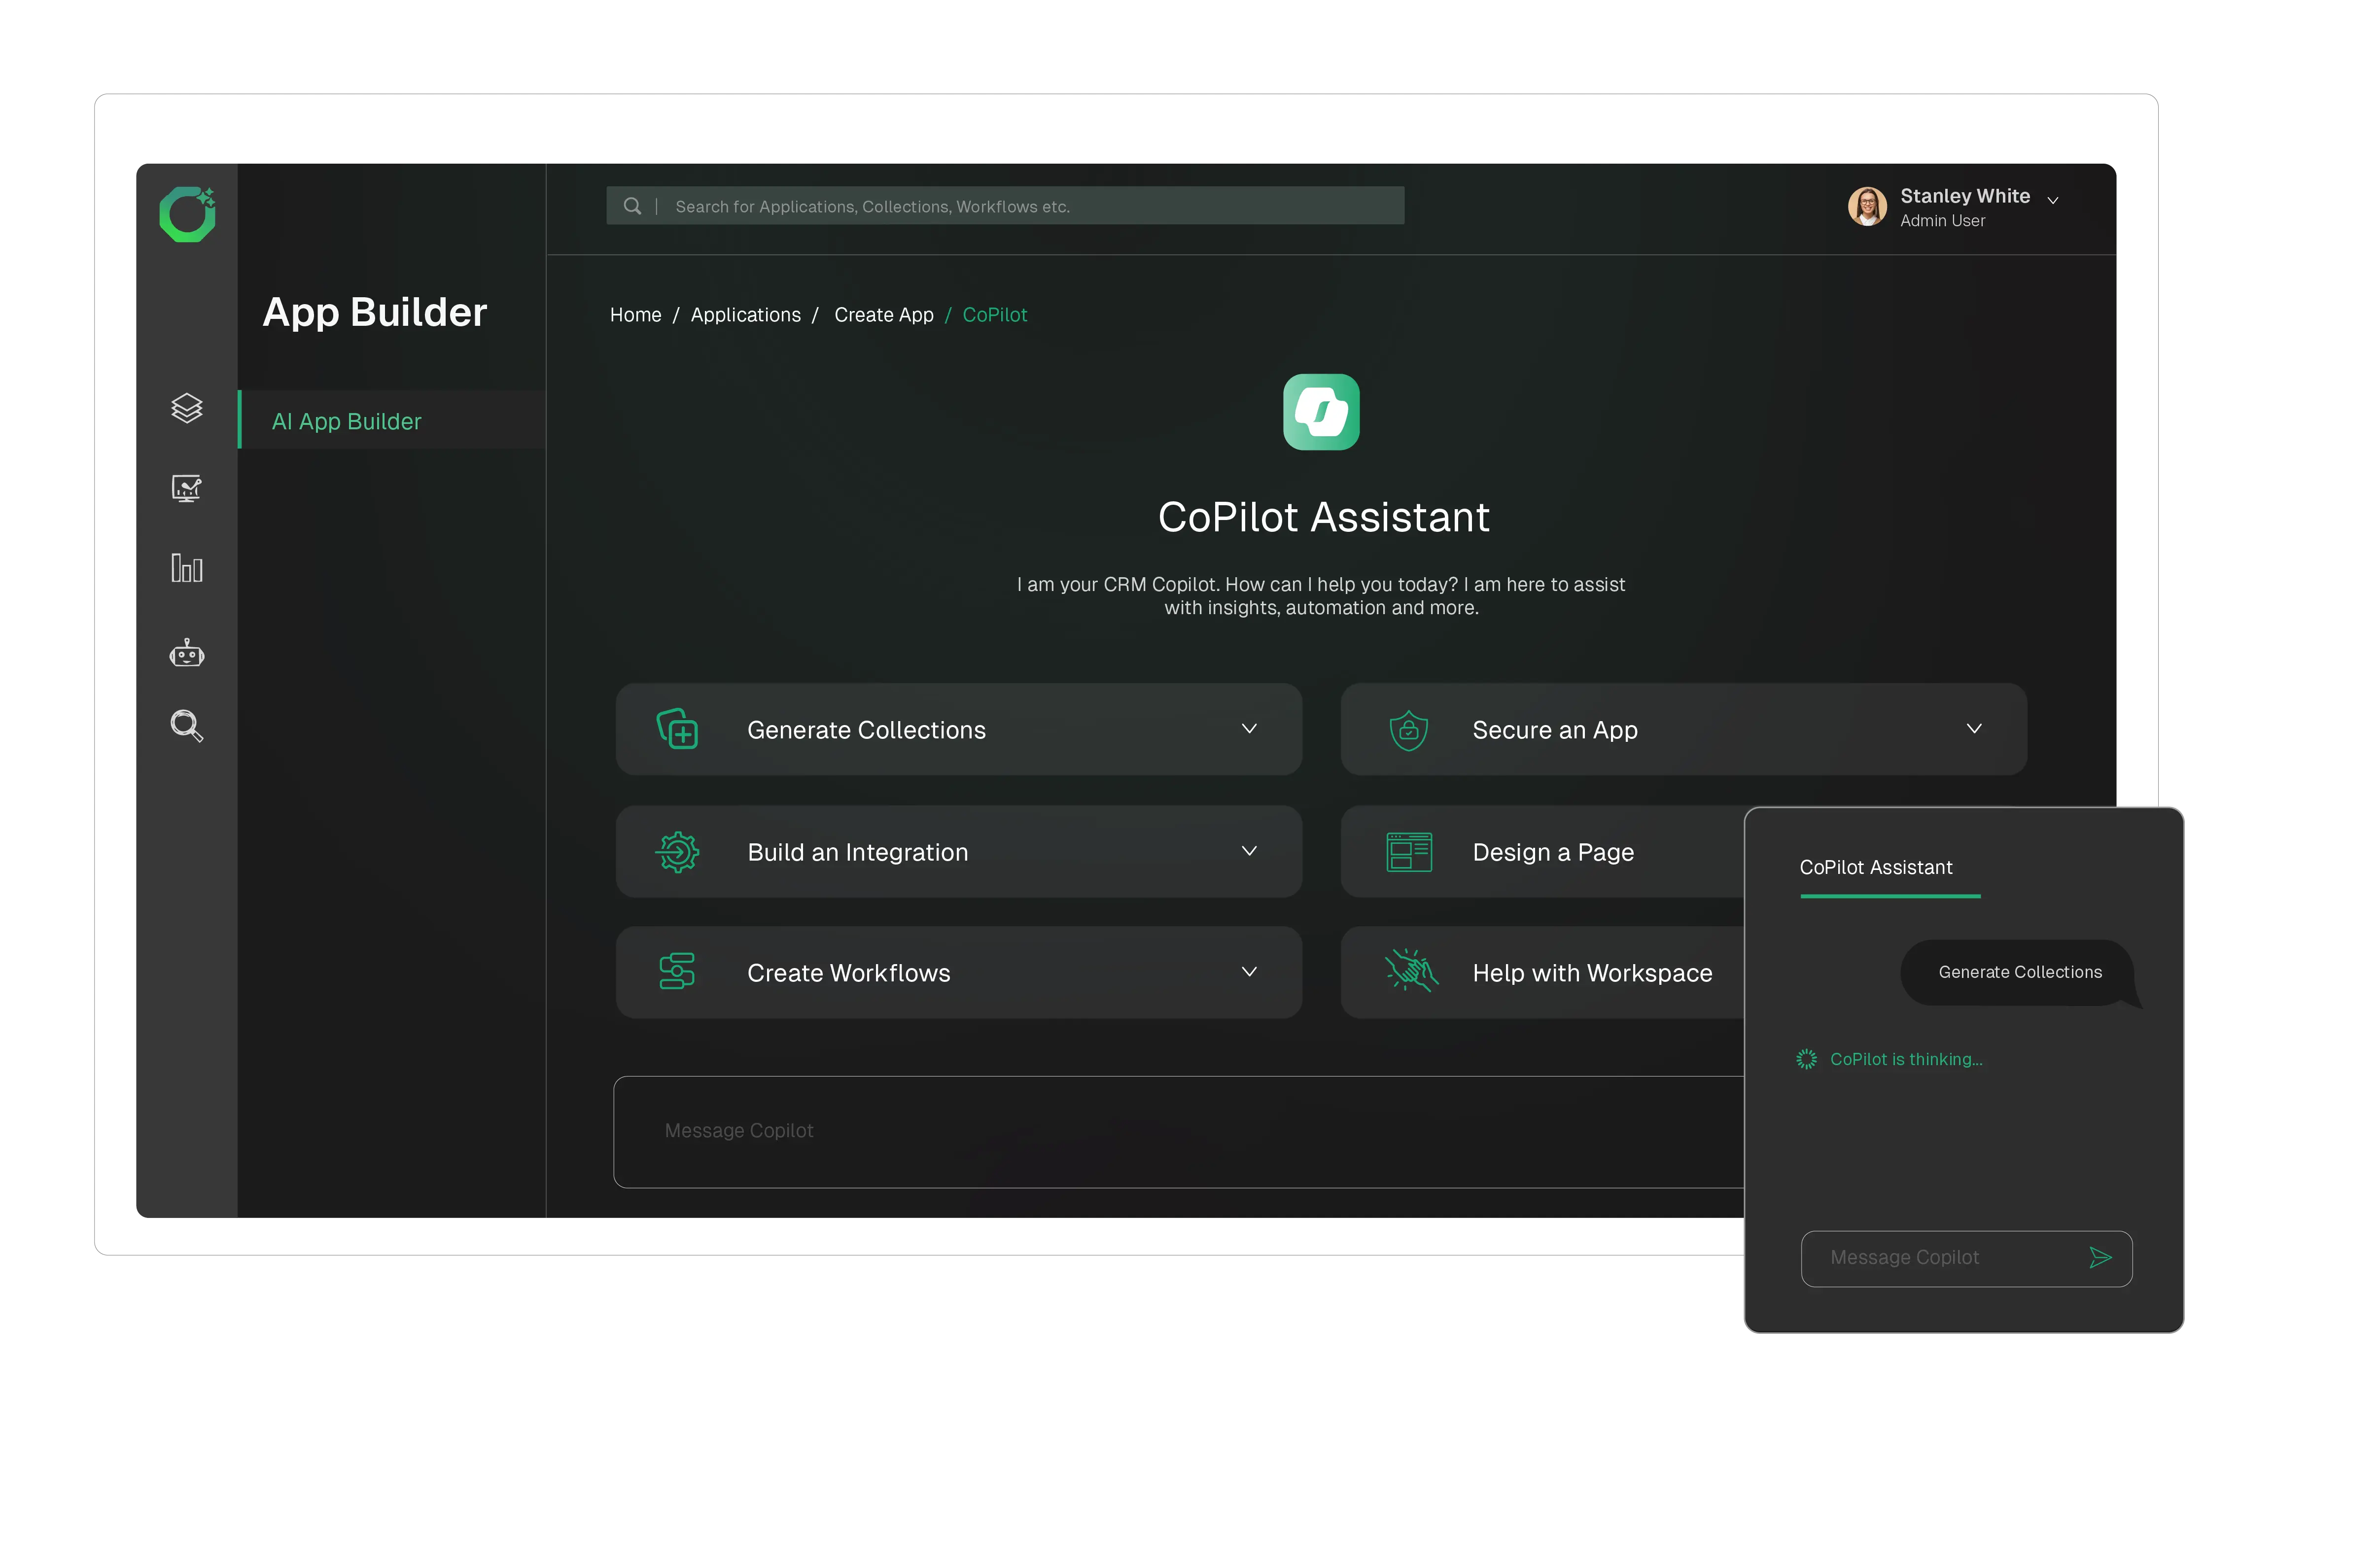This screenshot has height=1563, width=2380.
Task: Click the Design a Page layout icon
Action: tap(1409, 852)
